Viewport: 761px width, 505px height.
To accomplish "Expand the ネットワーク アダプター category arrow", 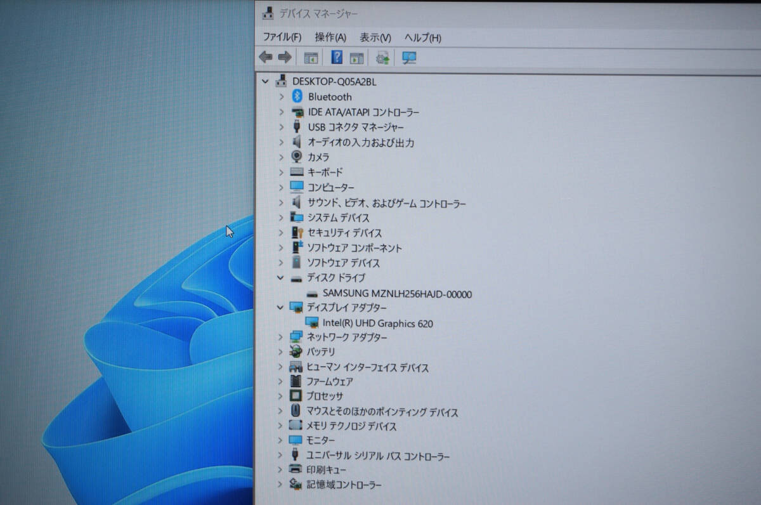I will click(x=281, y=337).
